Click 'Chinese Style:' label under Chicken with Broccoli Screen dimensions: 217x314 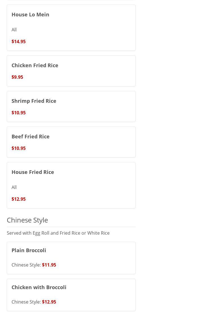26,302
